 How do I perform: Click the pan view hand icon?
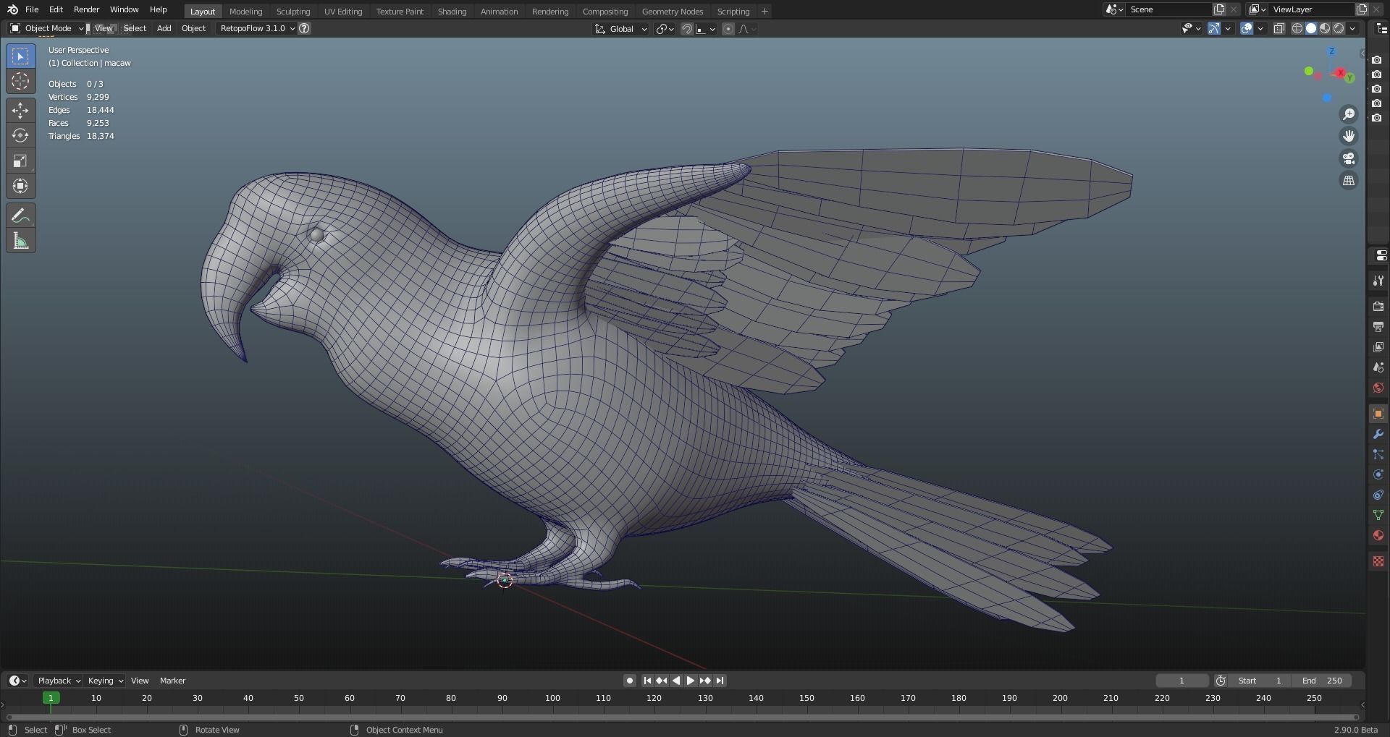[1349, 136]
